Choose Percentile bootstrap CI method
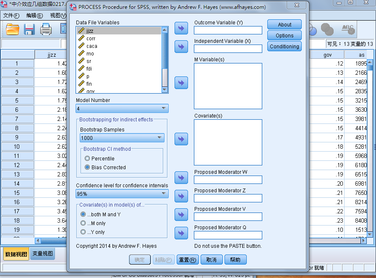Image resolution: width=376 pixels, height=278 pixels. pos(87,158)
